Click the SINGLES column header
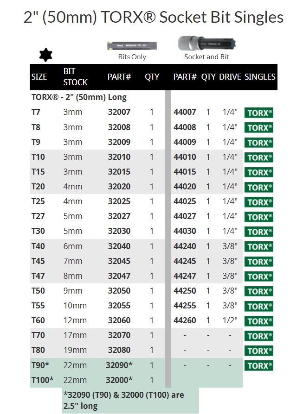 (260, 77)
